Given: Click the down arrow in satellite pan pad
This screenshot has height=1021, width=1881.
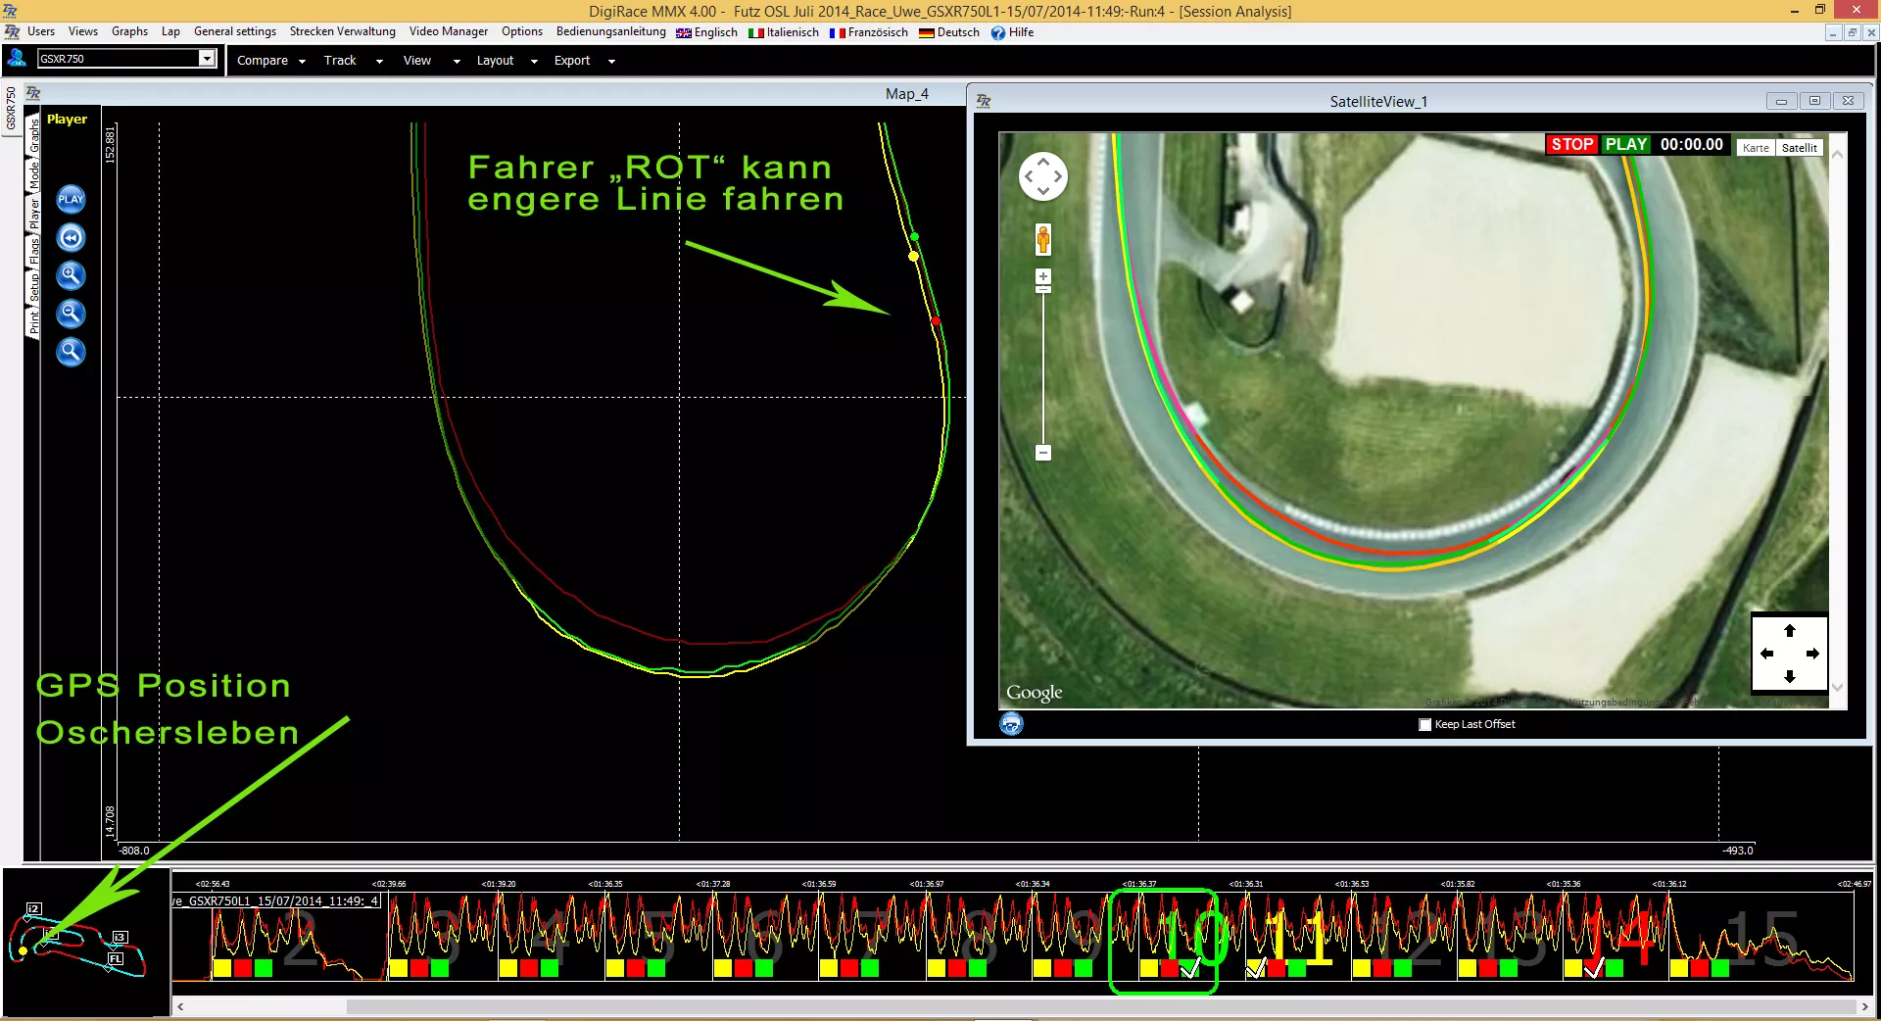Looking at the screenshot, I should (1789, 676).
